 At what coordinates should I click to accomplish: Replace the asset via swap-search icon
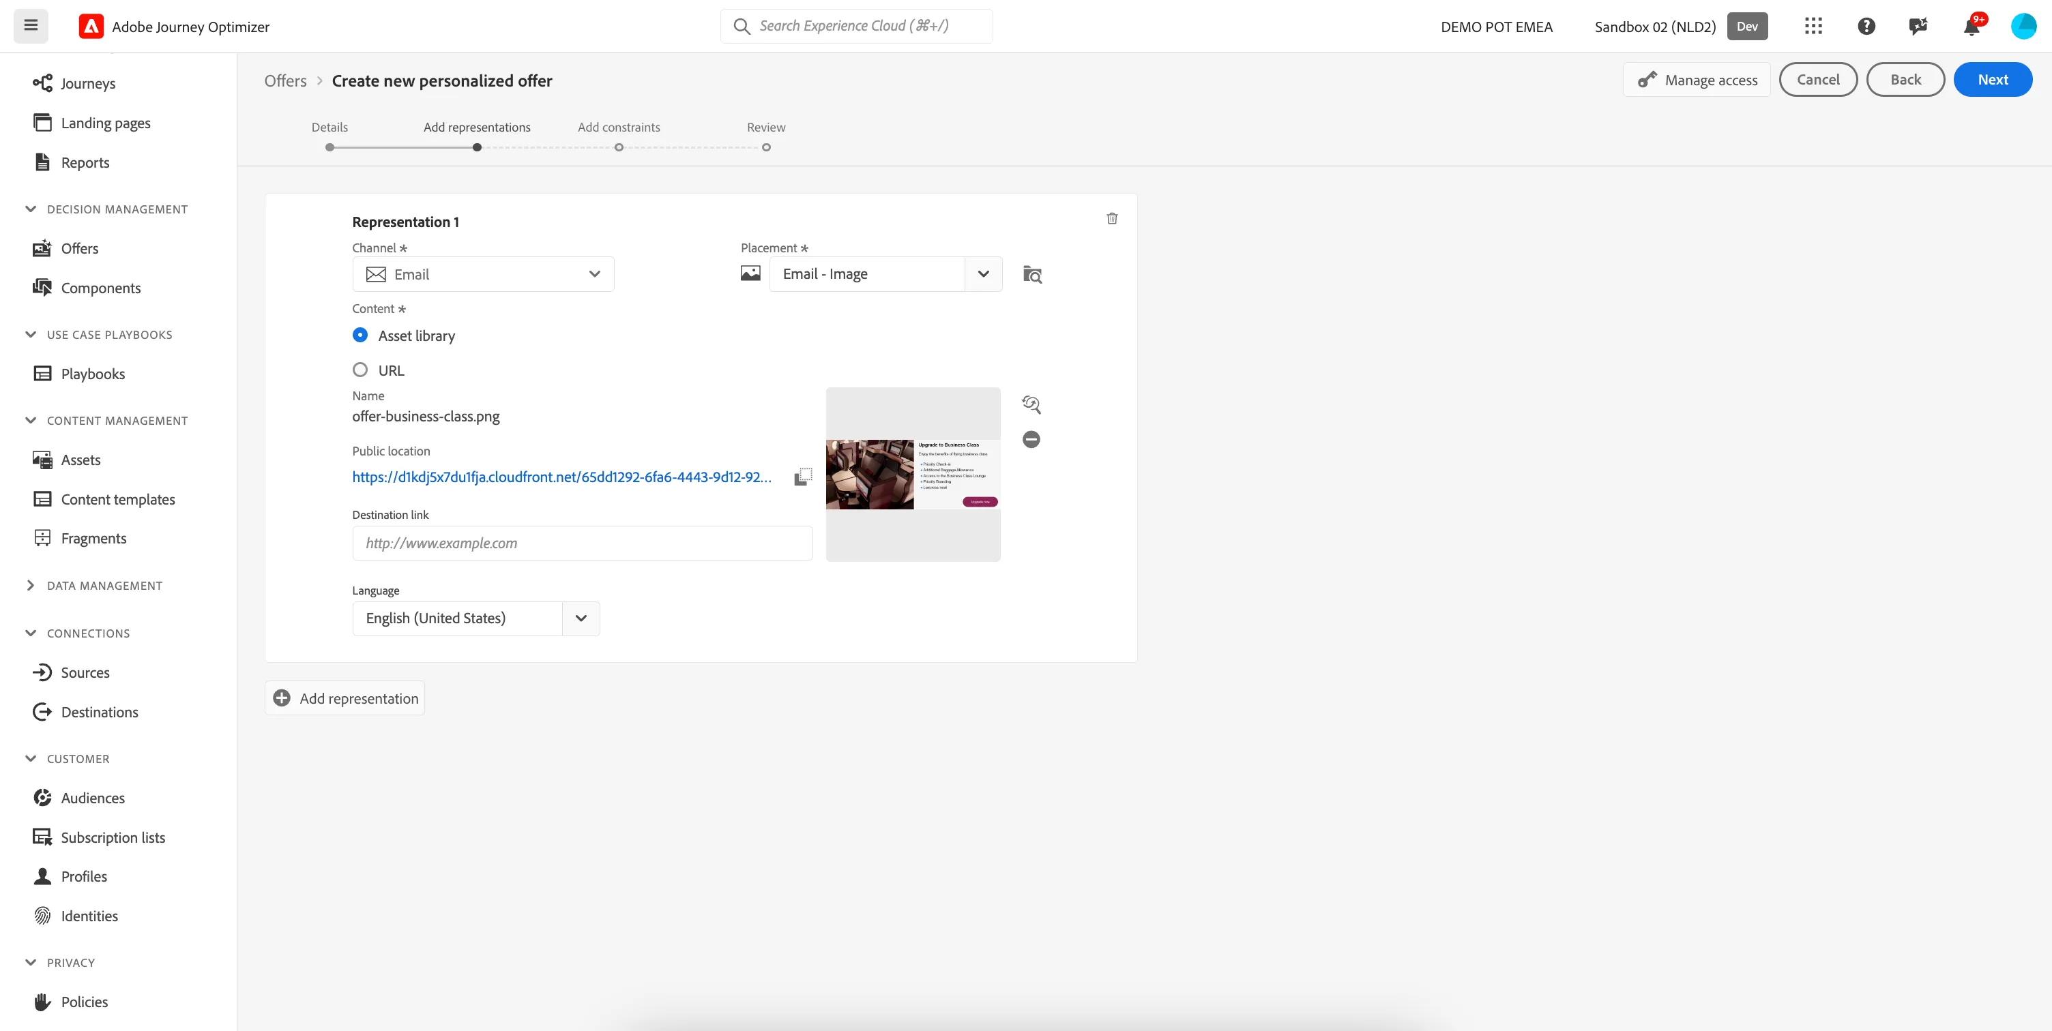coord(1031,404)
